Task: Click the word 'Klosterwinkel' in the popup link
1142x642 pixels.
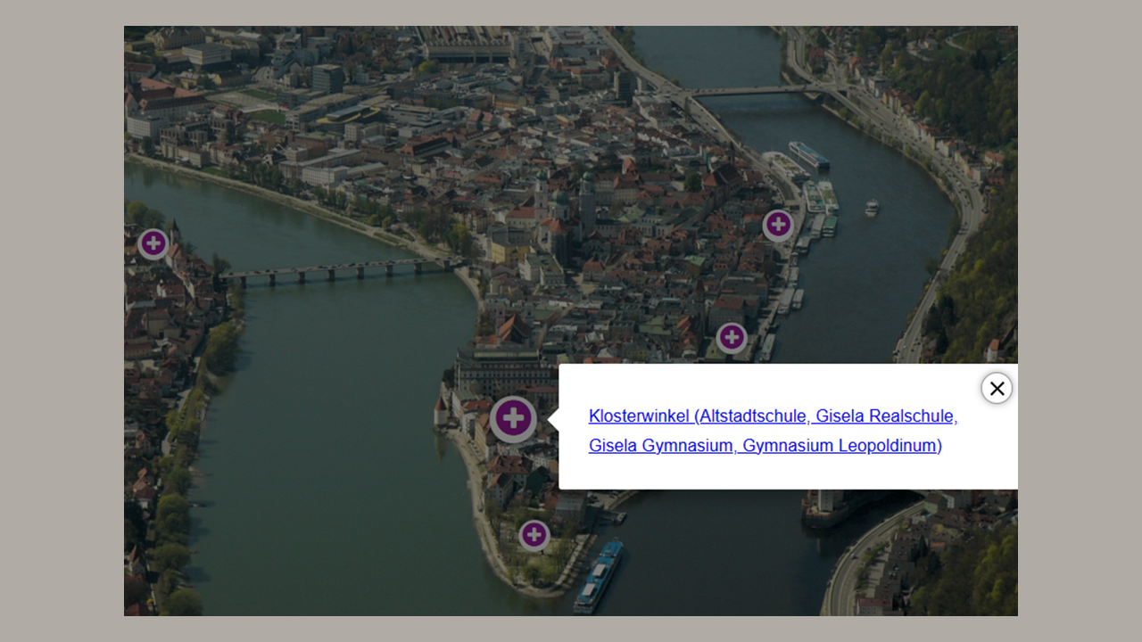Action: 639,416
